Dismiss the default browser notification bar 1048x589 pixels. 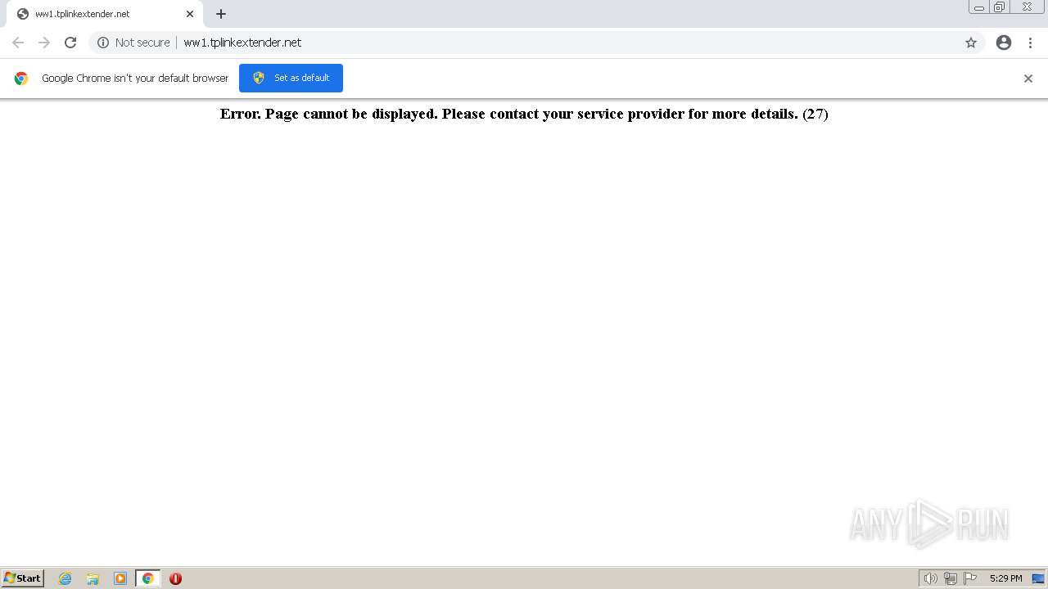click(x=1028, y=79)
